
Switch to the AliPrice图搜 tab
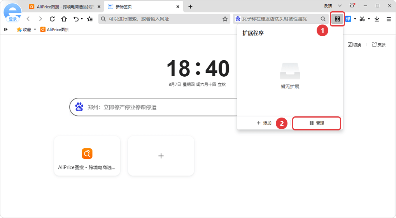coord(64,7)
